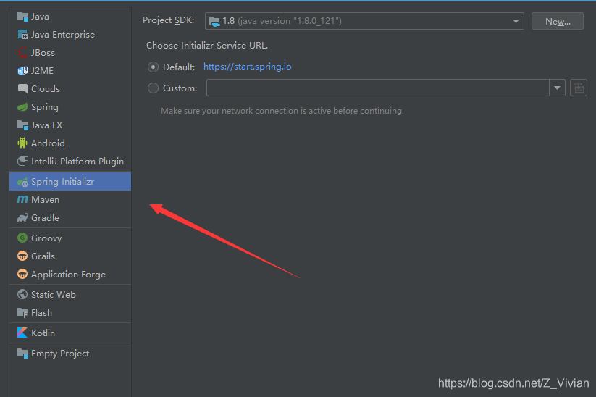596x397 pixels.
Task: Click the Empty Project folder icon
Action: click(x=22, y=354)
